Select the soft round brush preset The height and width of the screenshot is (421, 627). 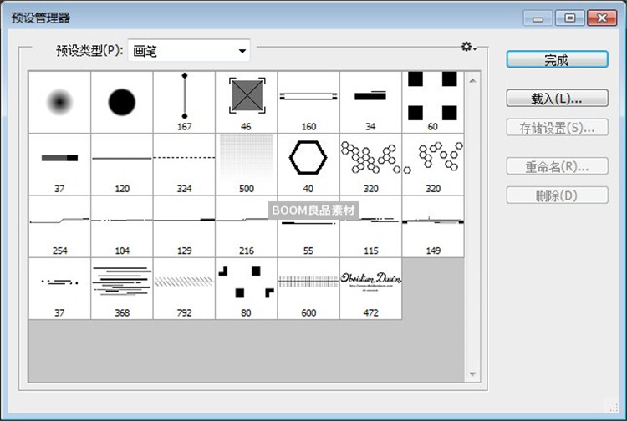[59, 102]
